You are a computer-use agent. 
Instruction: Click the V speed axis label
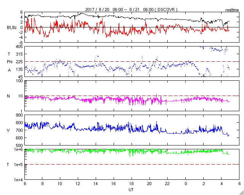click(x=8, y=130)
